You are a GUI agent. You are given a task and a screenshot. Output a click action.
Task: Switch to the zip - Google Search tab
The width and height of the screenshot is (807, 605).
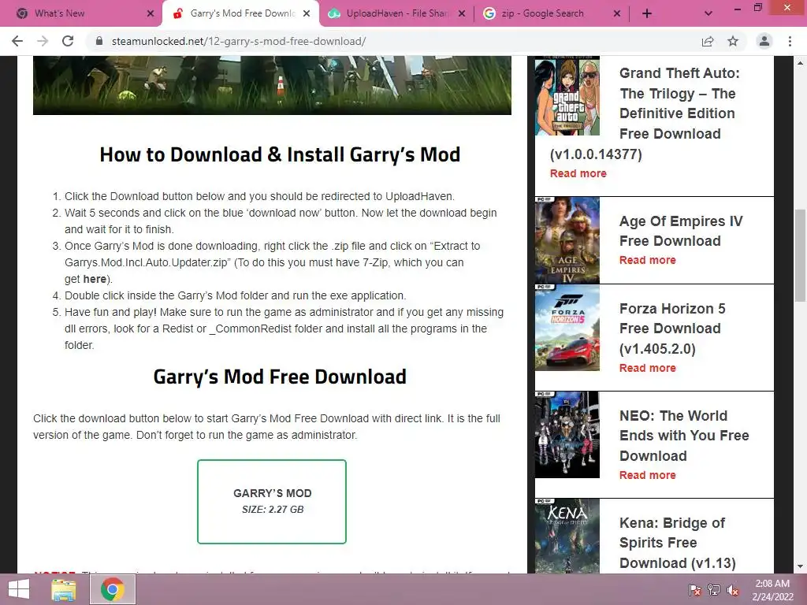[552, 13]
